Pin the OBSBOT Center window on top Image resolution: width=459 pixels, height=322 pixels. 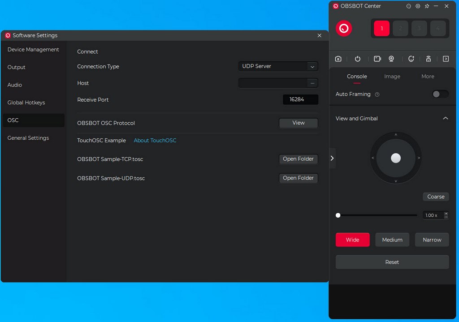point(427,6)
